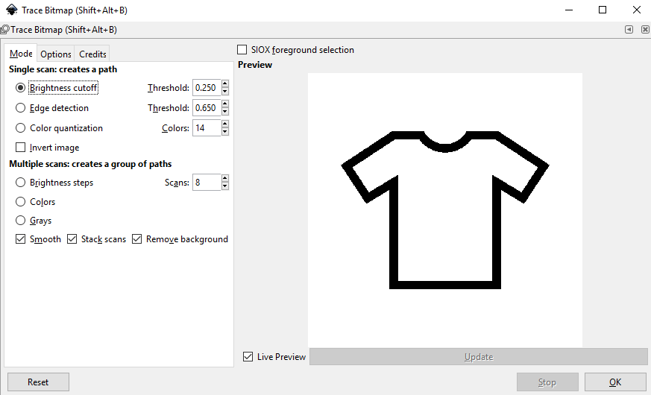Click Brightness cutoff threshold field 0.250
Viewport: 651px width, 395px height.
pyautogui.click(x=207, y=88)
